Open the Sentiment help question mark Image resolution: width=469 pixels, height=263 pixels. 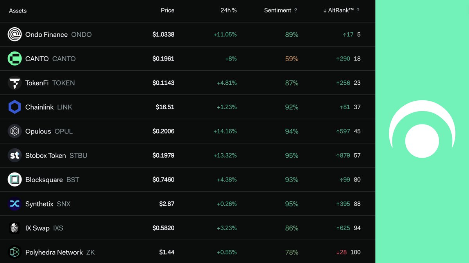295,11
